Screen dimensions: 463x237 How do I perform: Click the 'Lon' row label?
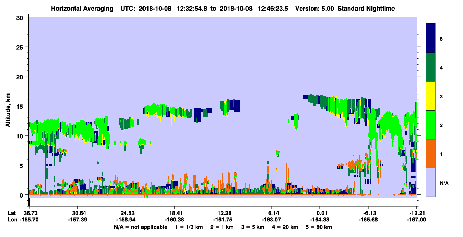tap(12, 220)
